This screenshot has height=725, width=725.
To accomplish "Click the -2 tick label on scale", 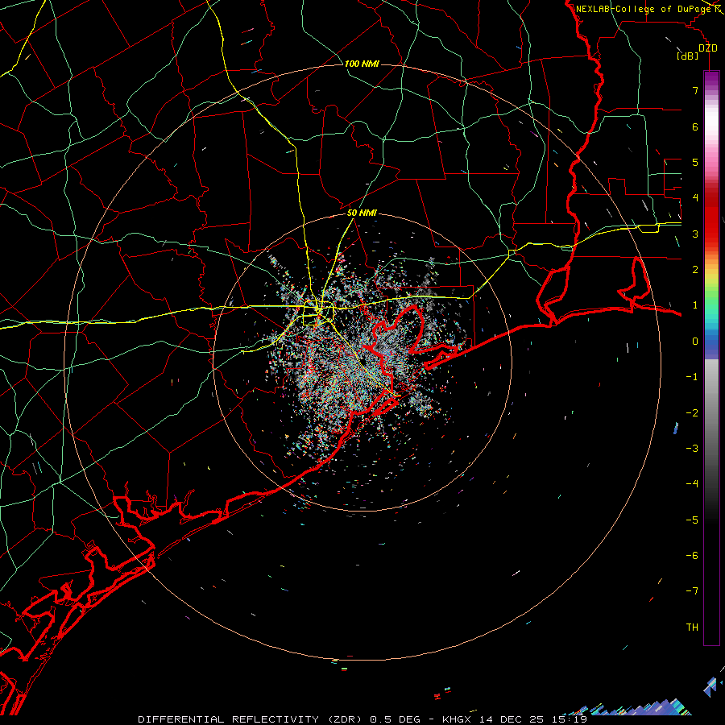I will (x=692, y=413).
